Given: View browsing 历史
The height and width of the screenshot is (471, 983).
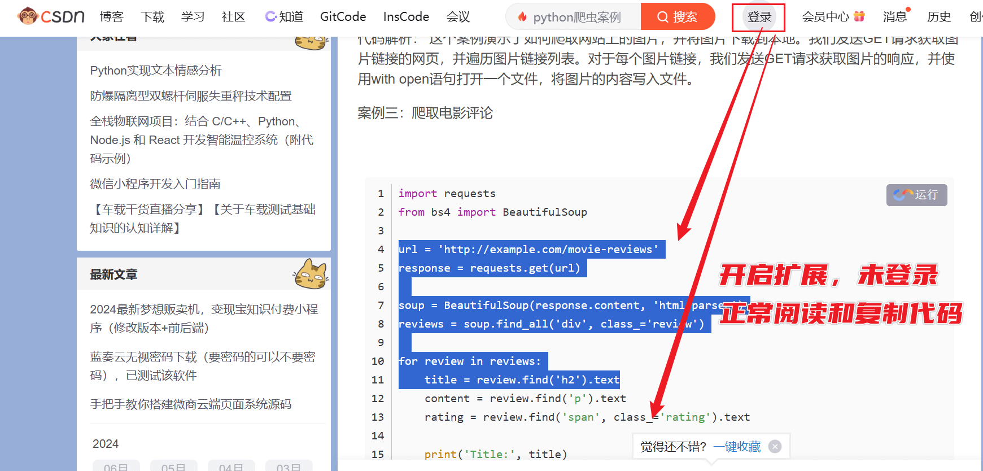Looking at the screenshot, I should point(938,17).
